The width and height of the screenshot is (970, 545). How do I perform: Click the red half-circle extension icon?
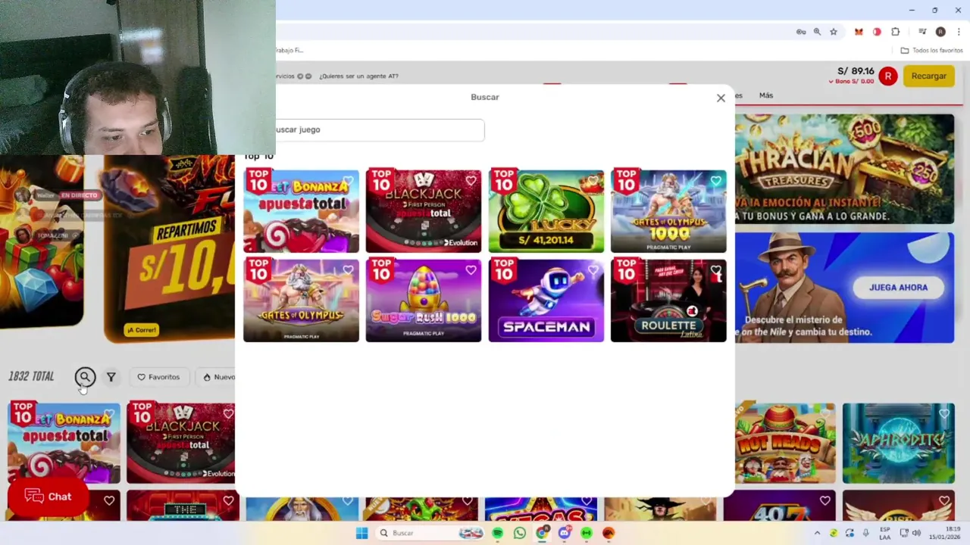coord(877,32)
